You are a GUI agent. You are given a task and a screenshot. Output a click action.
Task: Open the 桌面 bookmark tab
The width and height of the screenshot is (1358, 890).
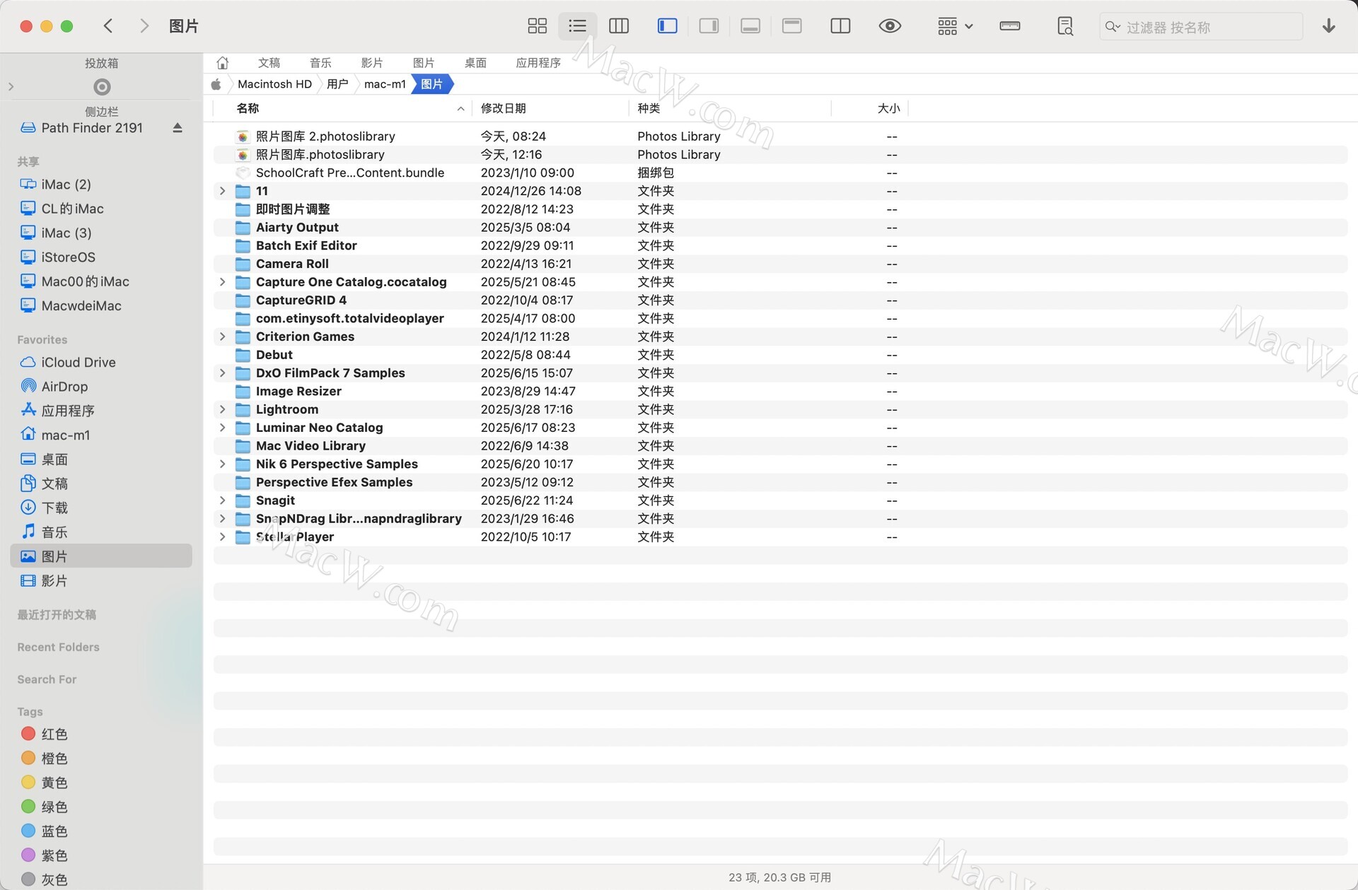[475, 63]
